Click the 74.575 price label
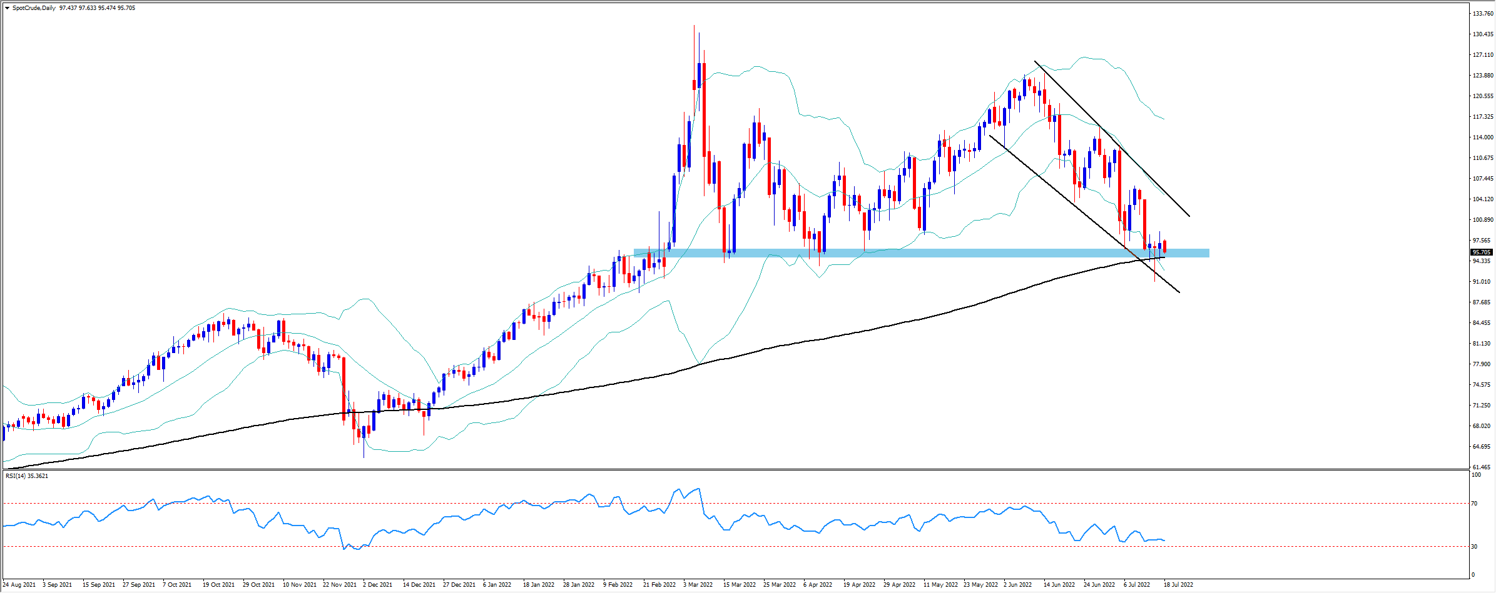The image size is (1496, 593). (x=1481, y=385)
